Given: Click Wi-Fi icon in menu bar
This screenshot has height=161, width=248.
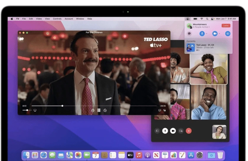Looking at the screenshot, I should coord(202,19).
